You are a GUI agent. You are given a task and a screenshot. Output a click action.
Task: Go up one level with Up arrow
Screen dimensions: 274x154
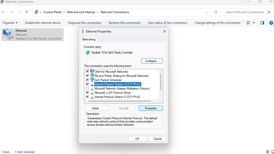27,12
